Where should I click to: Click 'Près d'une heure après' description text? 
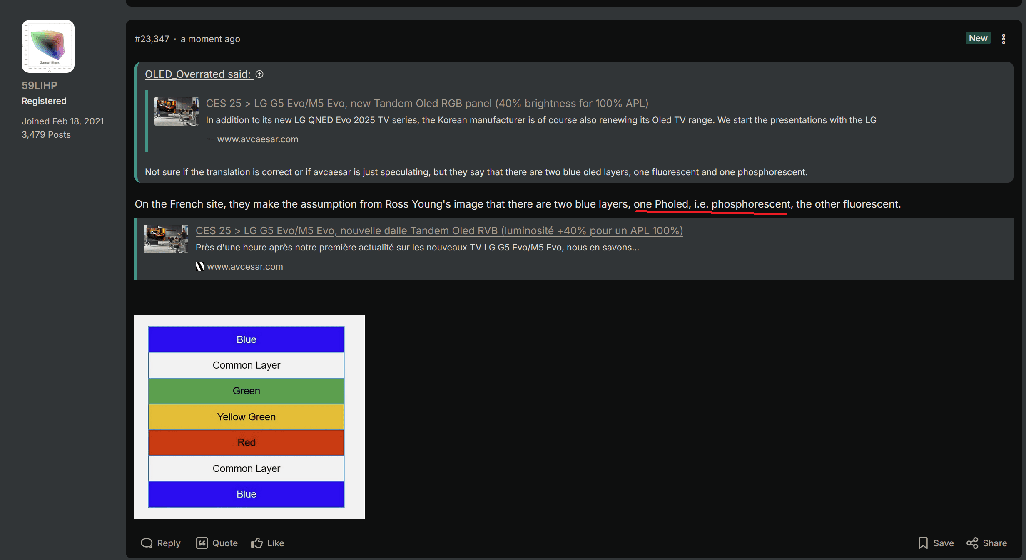point(417,248)
